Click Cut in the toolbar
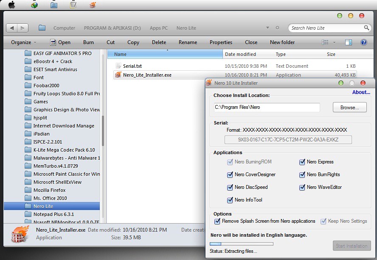 [111, 42]
